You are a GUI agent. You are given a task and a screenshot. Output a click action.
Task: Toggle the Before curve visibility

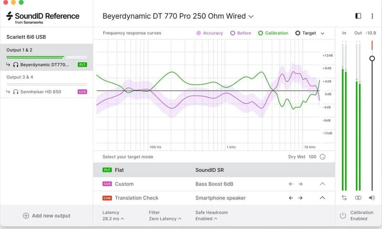(241, 33)
